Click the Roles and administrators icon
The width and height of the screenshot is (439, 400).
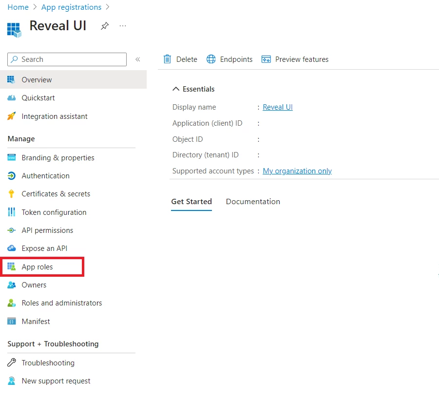(x=11, y=303)
